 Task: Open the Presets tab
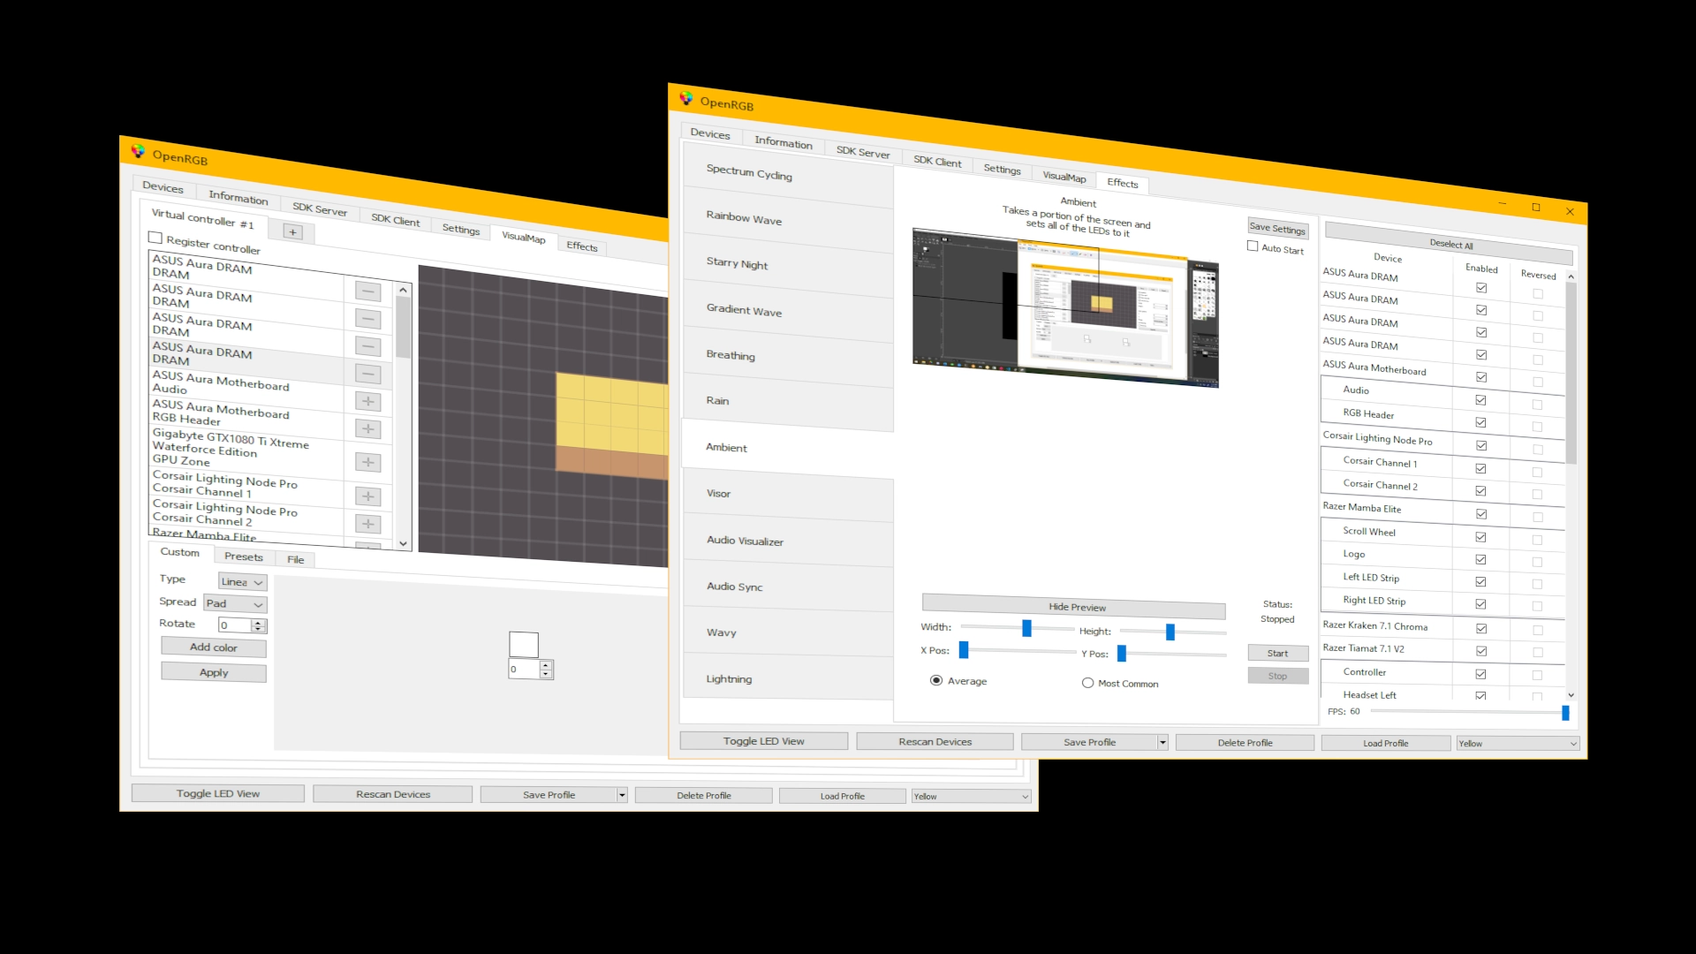(x=244, y=556)
